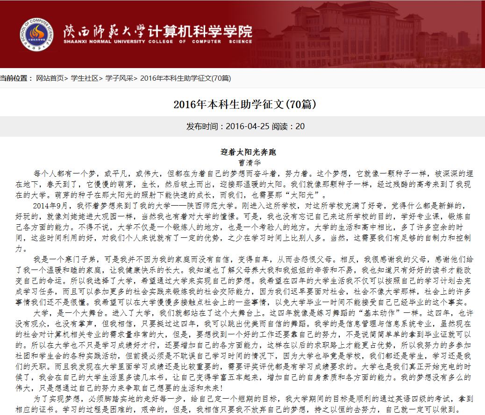The width and height of the screenshot is (485, 415).
Task: Click breadcrumb item 2016年本科生助学征文(70篇)
Action: (x=185, y=78)
